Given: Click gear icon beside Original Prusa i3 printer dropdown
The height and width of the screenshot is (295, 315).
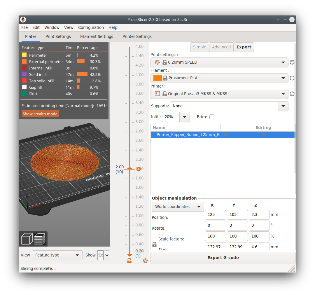Looking at the screenshot, I should pos(292,94).
